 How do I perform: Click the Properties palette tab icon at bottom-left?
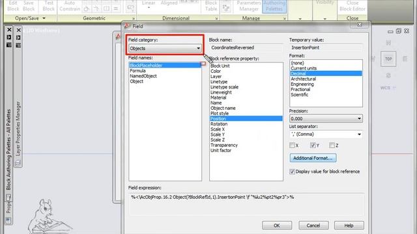(8, 220)
